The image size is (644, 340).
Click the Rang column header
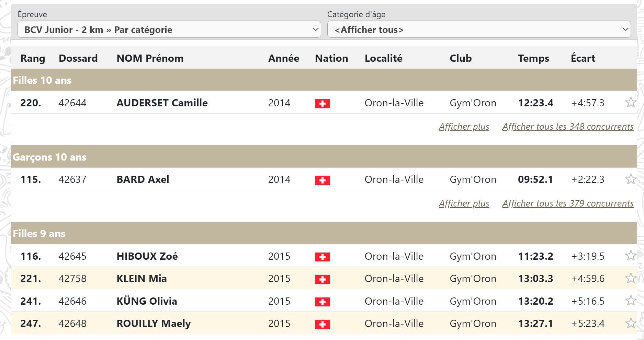[33, 58]
